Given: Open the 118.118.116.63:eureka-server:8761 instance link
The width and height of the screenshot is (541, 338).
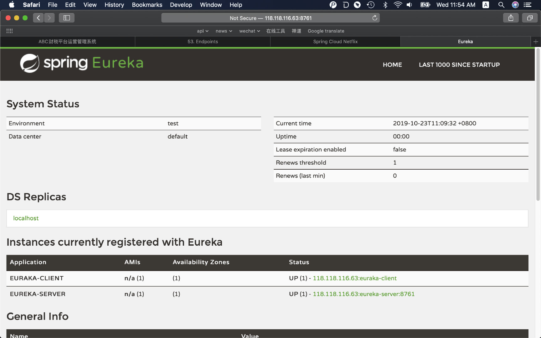Looking at the screenshot, I should pyautogui.click(x=364, y=294).
